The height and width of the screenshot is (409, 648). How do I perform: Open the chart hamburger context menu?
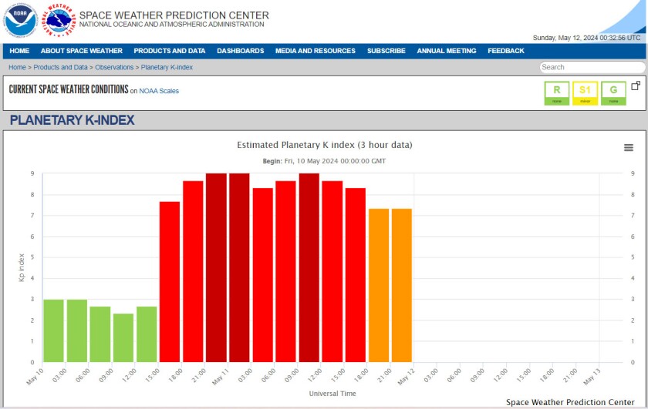click(628, 148)
